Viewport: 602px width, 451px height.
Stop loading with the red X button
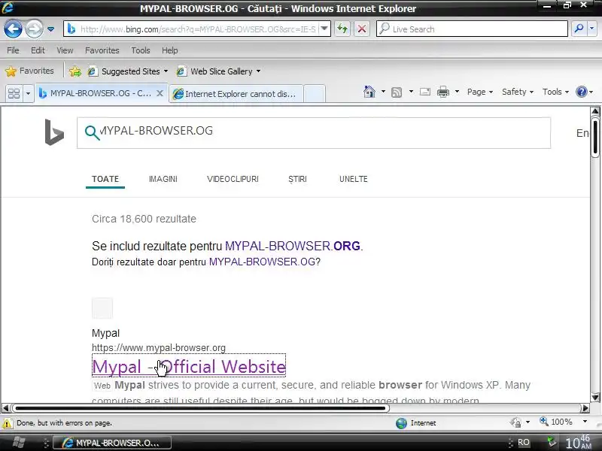pos(361,29)
